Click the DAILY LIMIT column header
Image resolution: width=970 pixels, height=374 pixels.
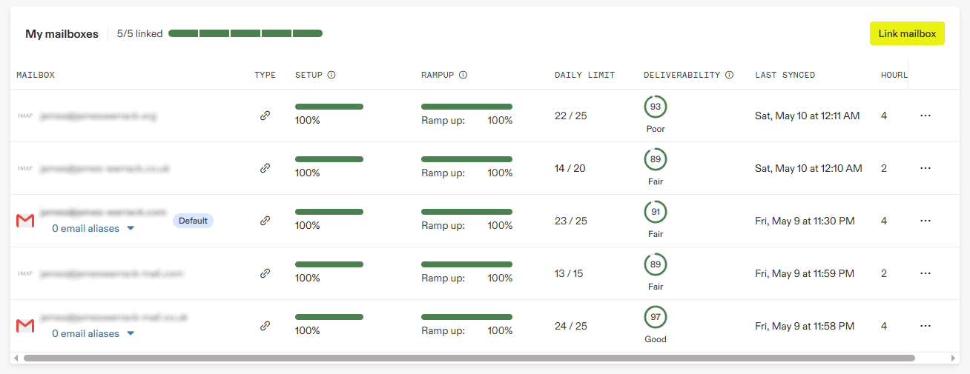point(584,75)
